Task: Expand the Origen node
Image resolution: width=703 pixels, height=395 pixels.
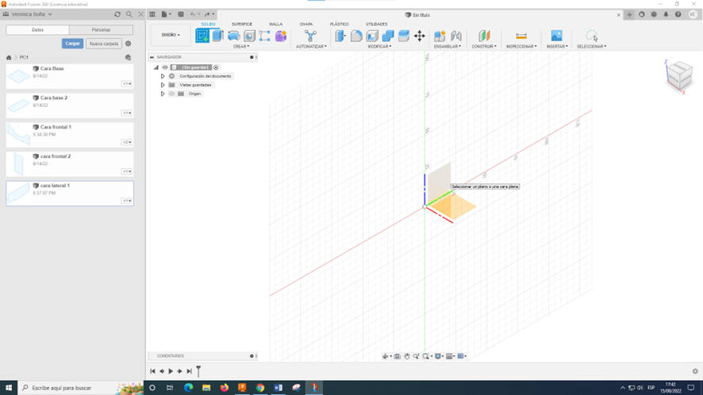Action: coord(163,94)
